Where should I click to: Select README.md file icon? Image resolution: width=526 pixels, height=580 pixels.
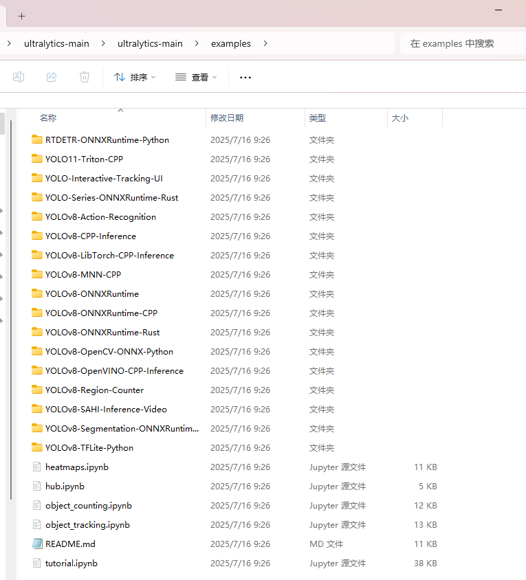[x=37, y=544]
